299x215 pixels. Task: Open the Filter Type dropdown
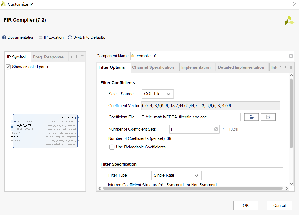pyautogui.click(x=176, y=175)
